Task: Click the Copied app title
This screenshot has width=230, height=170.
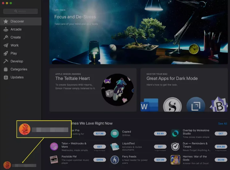Action: (126, 132)
